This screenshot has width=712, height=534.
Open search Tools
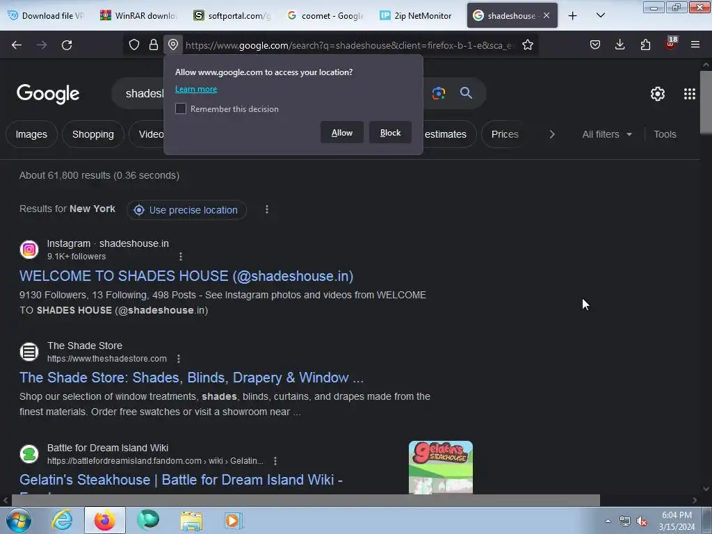665,134
